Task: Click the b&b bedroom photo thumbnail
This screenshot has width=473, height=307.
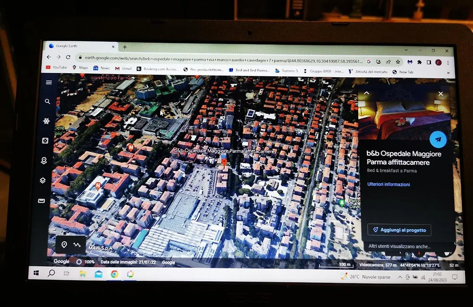Action: [x=405, y=114]
